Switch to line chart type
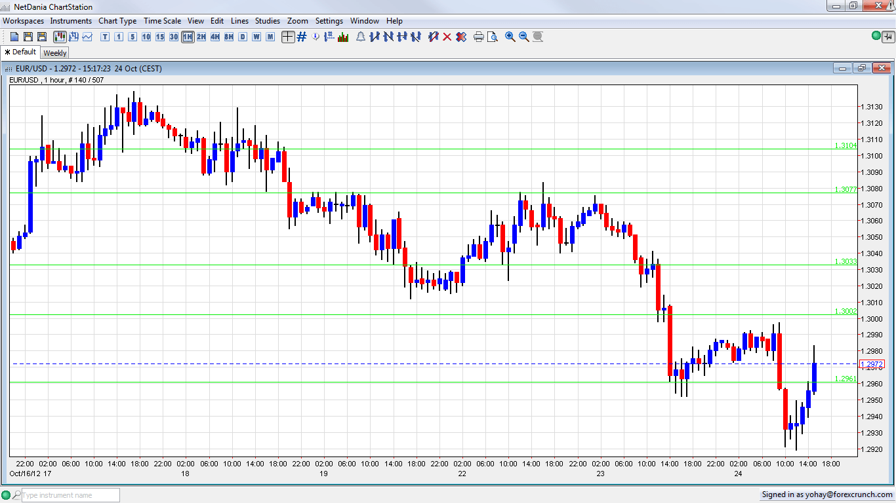 point(87,37)
